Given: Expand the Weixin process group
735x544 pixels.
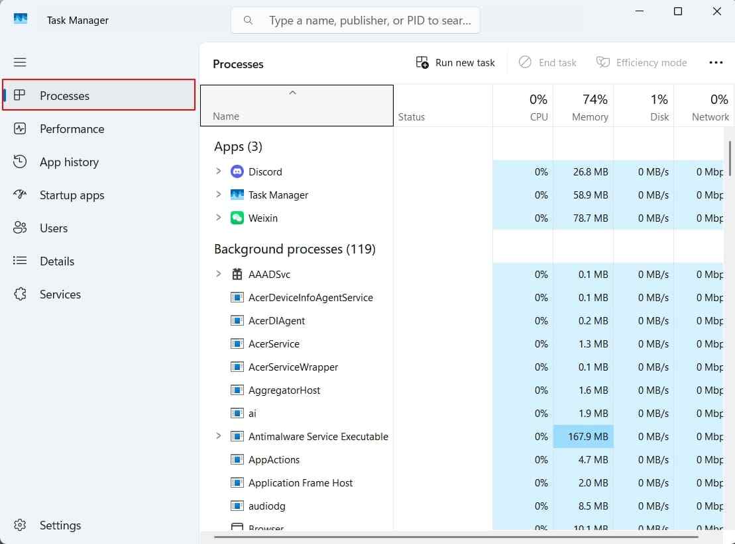Looking at the screenshot, I should click(x=219, y=217).
